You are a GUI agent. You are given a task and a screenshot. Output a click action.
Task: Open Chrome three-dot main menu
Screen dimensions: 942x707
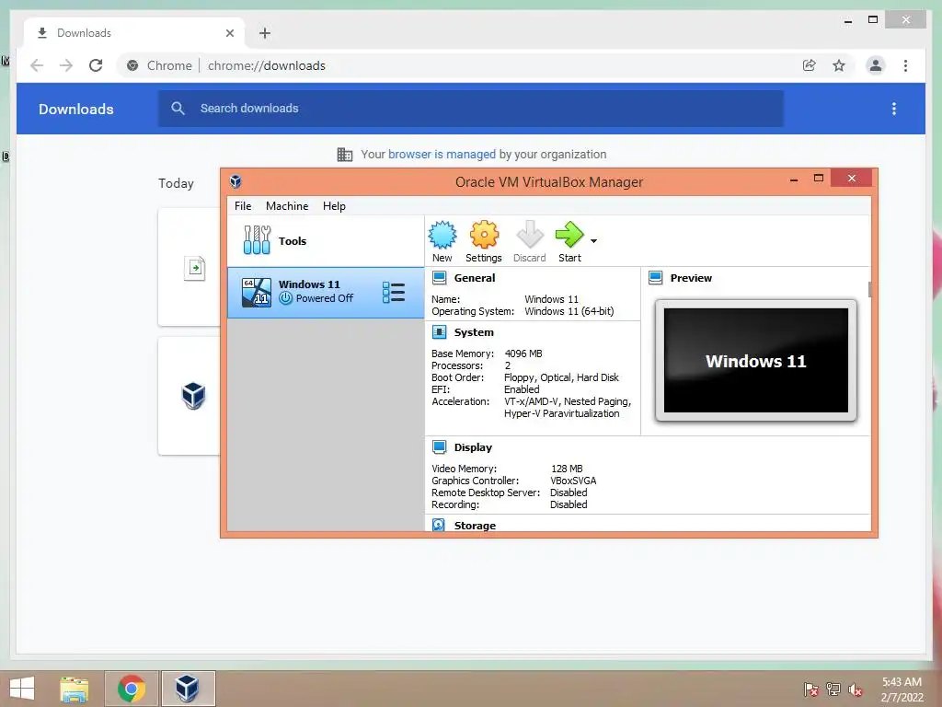pos(905,65)
